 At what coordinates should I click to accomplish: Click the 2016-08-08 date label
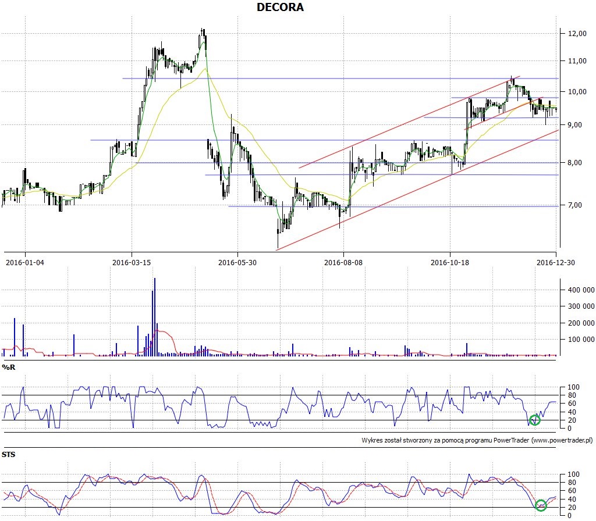[x=343, y=262]
